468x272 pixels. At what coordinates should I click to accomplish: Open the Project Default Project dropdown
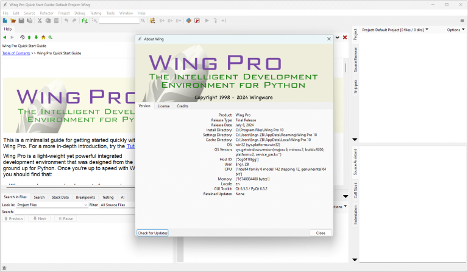[x=395, y=30]
